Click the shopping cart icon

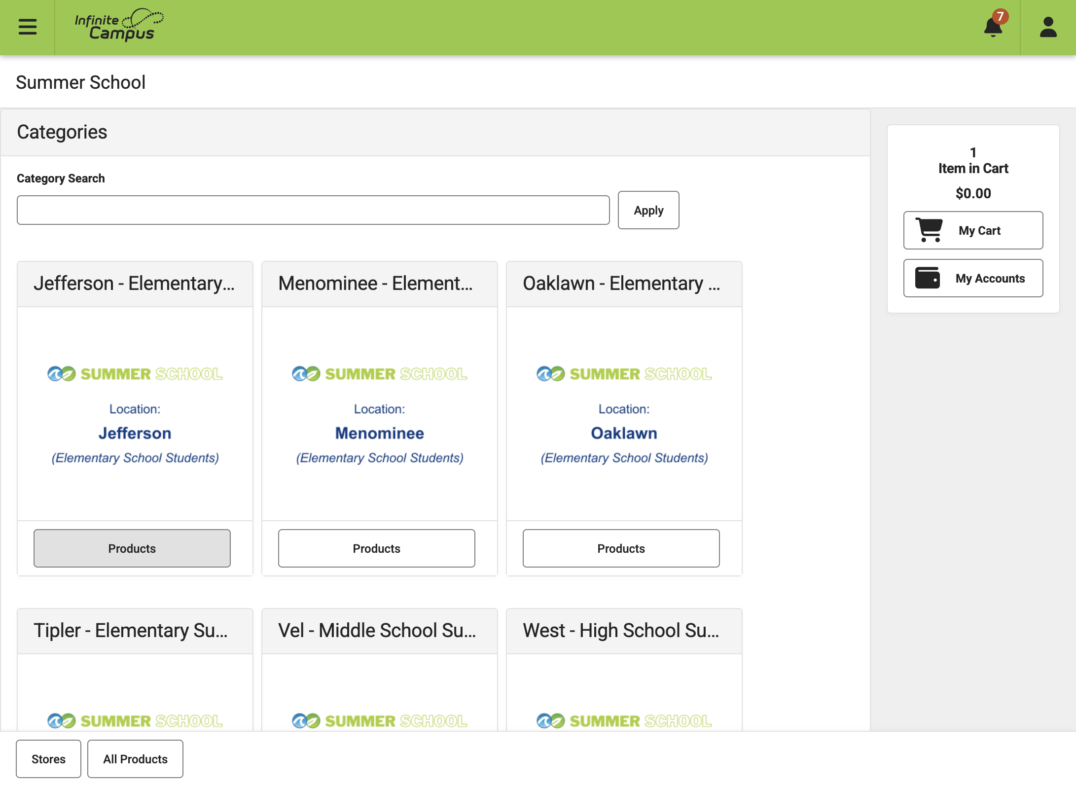(x=929, y=230)
